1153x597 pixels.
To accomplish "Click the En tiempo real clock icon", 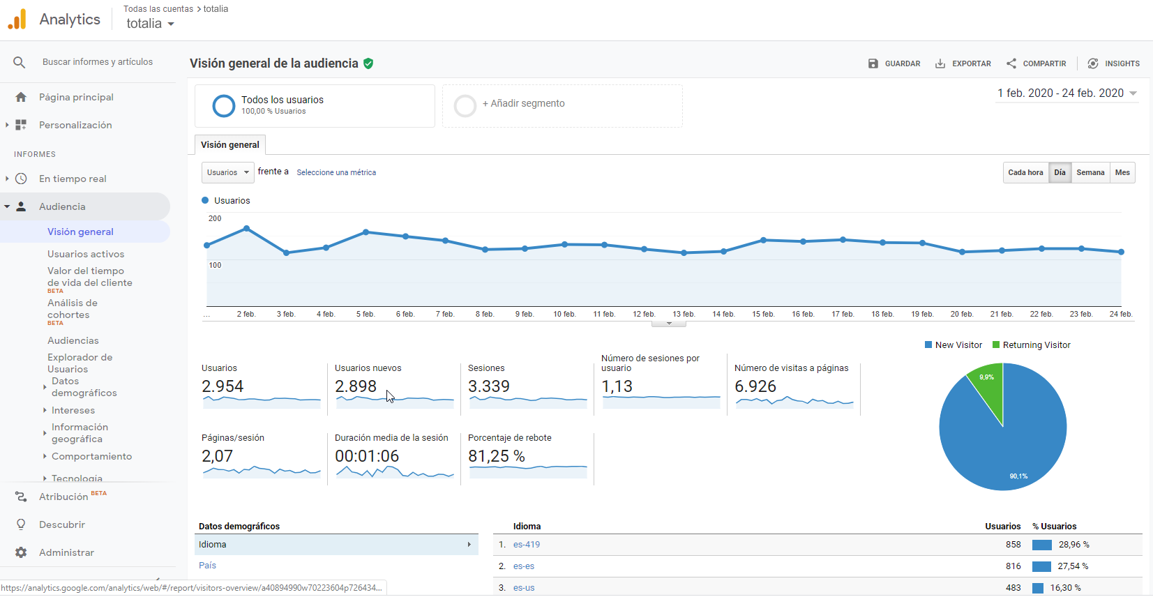I will pos(21,179).
